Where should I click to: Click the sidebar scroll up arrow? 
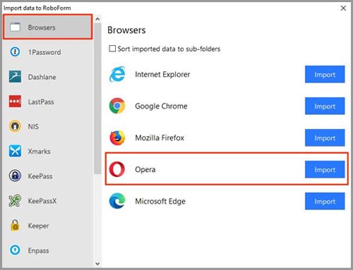pyautogui.click(x=97, y=19)
